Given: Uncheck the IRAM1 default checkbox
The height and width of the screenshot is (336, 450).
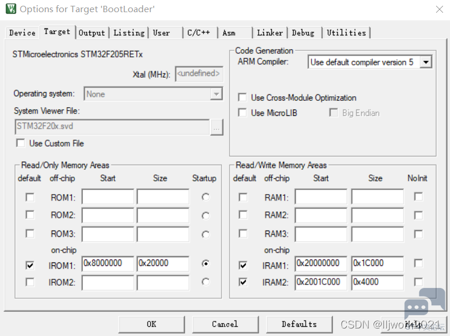Looking at the screenshot, I should 243,265.
